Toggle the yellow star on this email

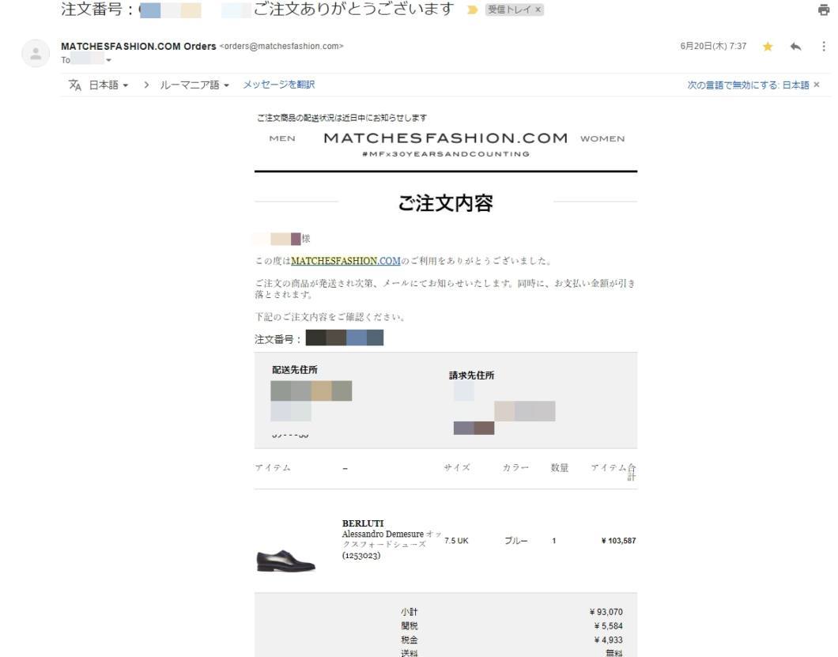coord(768,47)
